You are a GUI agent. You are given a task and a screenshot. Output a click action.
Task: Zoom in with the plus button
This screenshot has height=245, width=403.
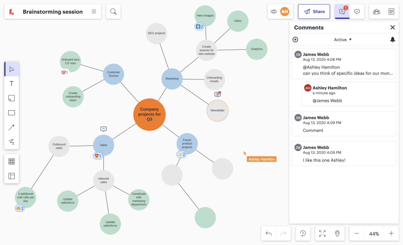click(391, 234)
